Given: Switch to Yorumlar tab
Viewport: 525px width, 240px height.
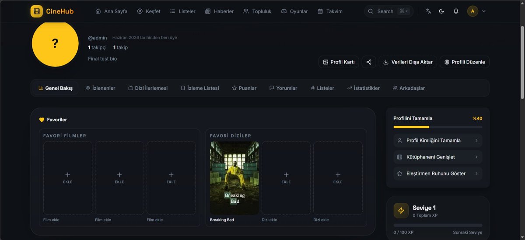Looking at the screenshot, I should click(x=283, y=88).
